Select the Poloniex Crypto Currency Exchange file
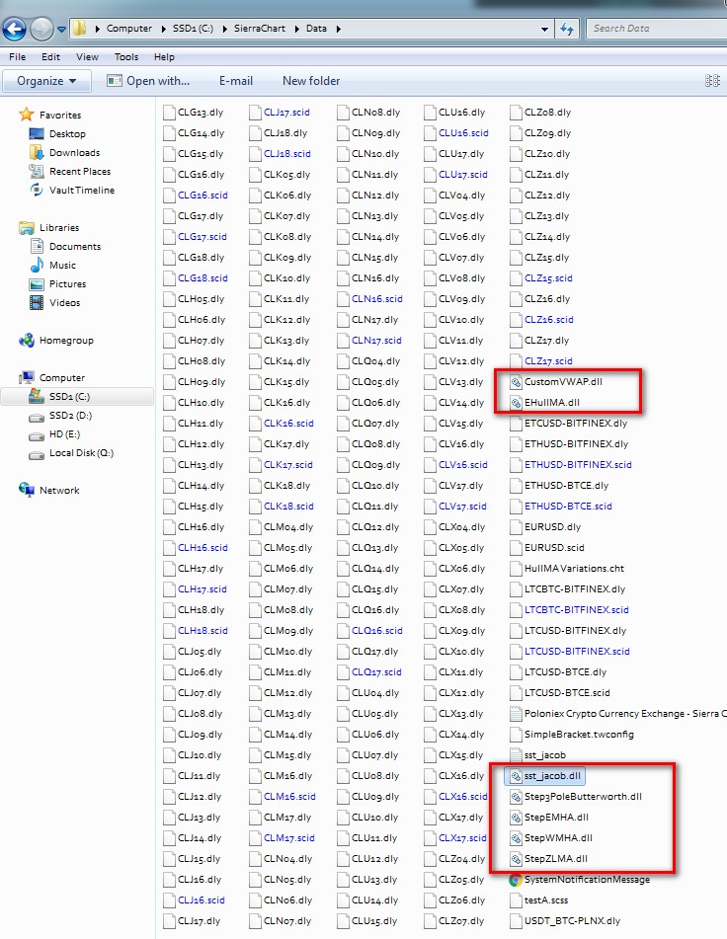 tap(616, 714)
